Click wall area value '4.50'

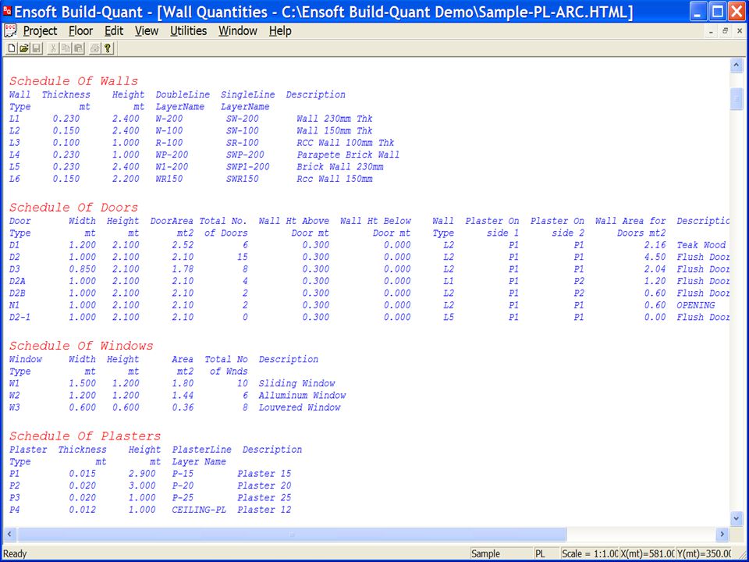tap(655, 257)
